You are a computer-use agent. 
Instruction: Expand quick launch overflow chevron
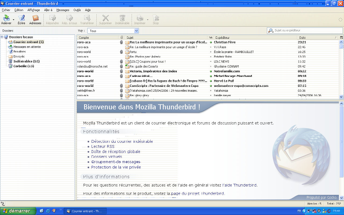[x=60, y=210]
